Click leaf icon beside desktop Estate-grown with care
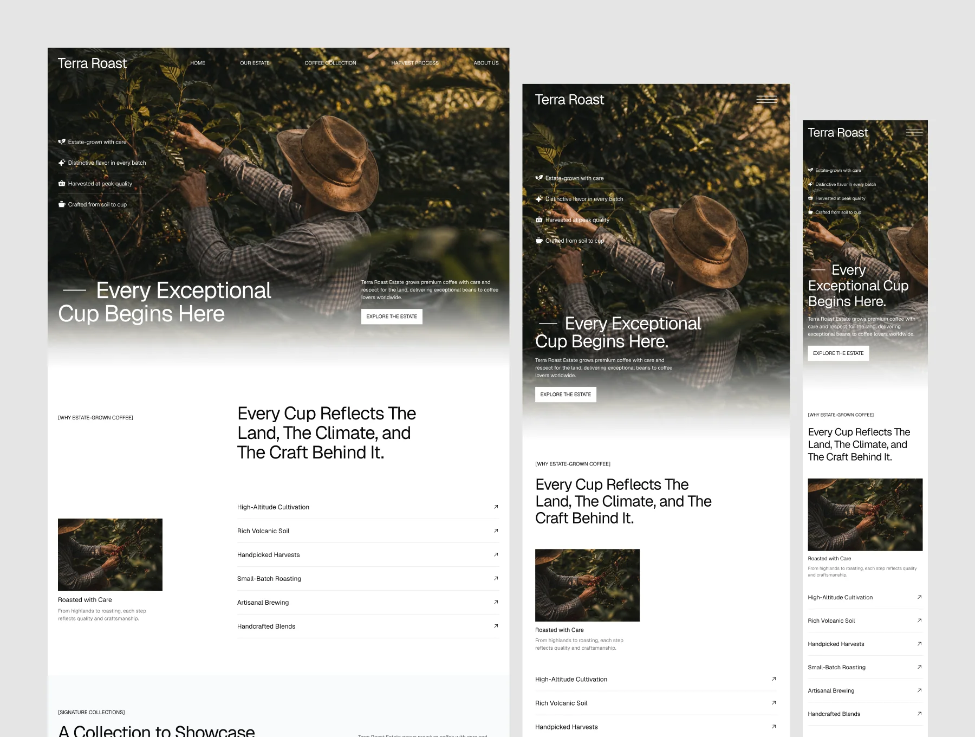 pyautogui.click(x=62, y=142)
